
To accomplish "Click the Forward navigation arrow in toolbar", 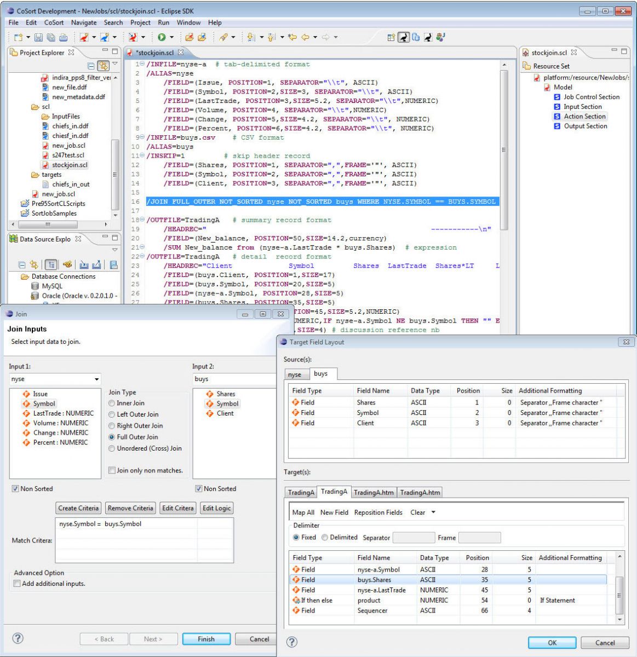I will point(325,37).
